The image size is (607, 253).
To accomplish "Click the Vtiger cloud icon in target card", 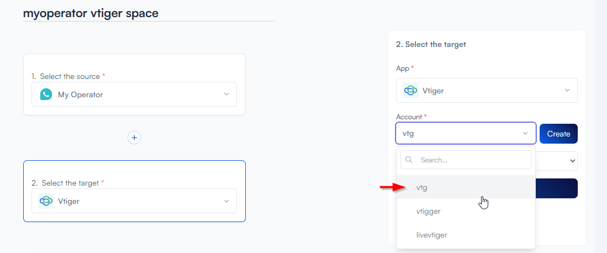I will pos(46,201).
